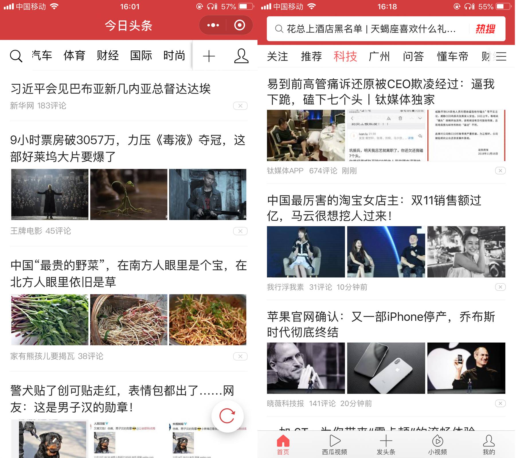Switch to 体育 channel

(x=75, y=56)
